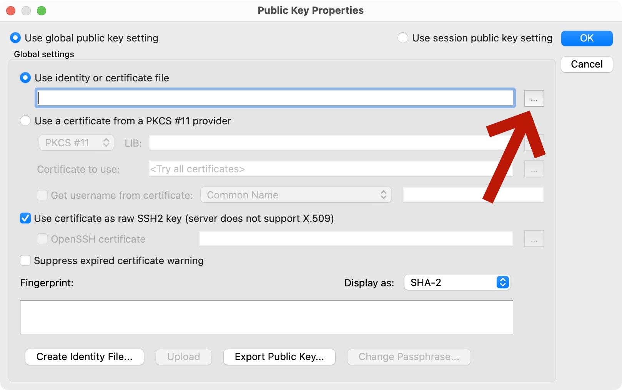Zoom the window with green button

(42, 11)
